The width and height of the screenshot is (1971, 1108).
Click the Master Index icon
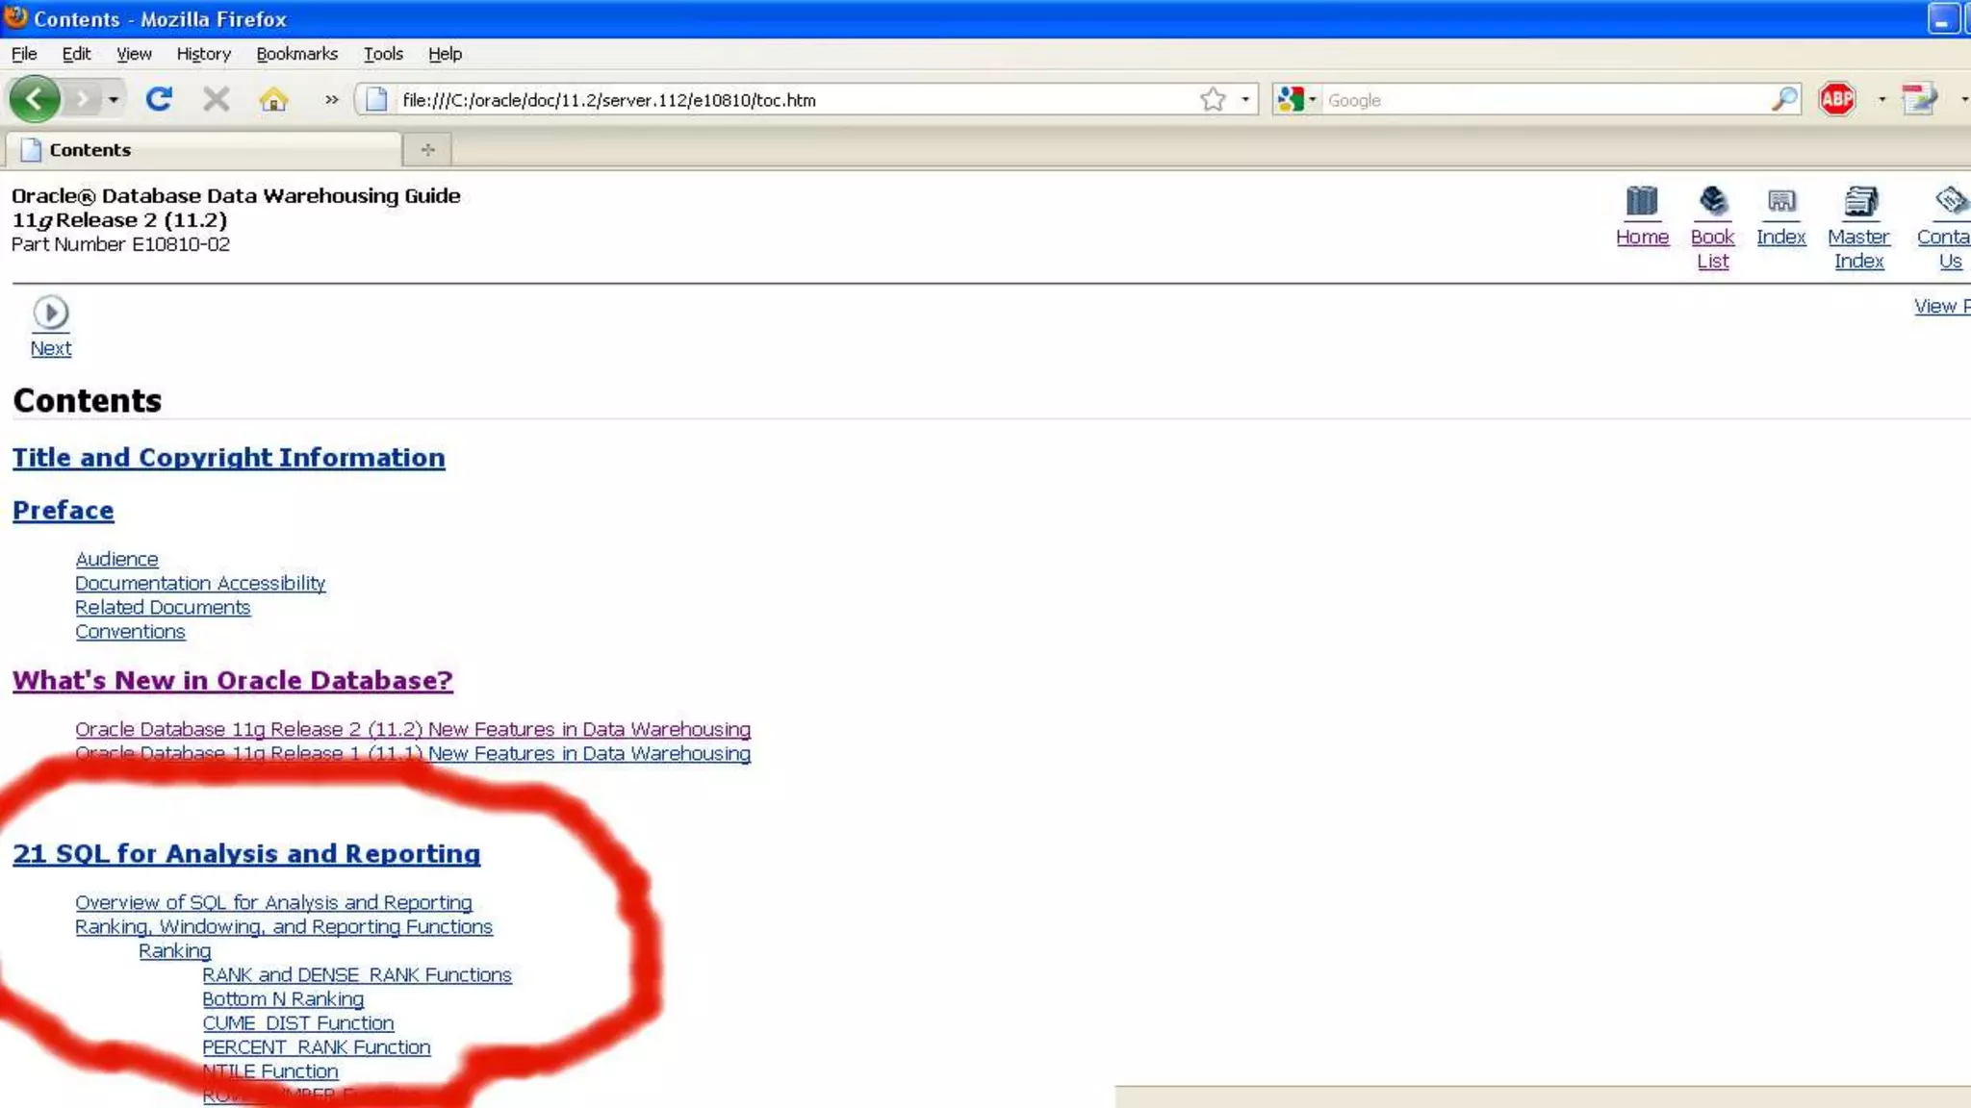(1860, 201)
